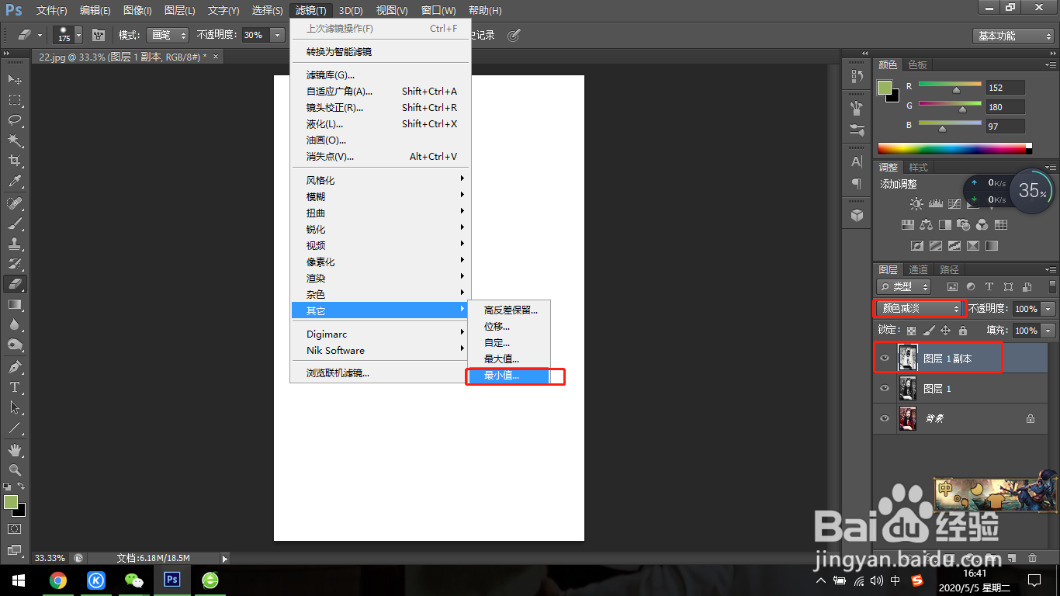
Task: Select the Lasso tool
Action: pyautogui.click(x=15, y=120)
